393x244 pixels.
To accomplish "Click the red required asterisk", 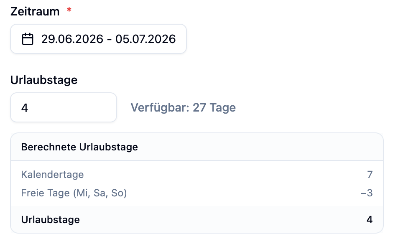I will (69, 10).
